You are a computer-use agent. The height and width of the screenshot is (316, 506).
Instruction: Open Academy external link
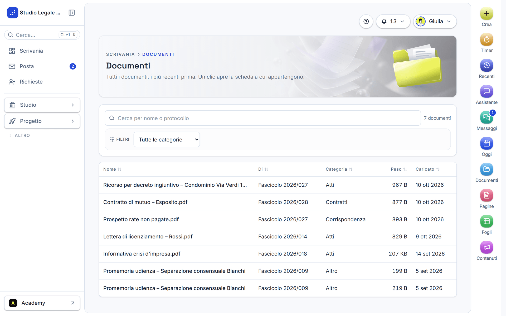pos(42,303)
